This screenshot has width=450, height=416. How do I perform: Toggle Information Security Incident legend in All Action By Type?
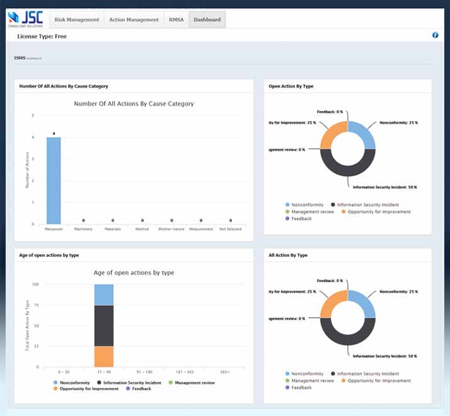pos(367,374)
